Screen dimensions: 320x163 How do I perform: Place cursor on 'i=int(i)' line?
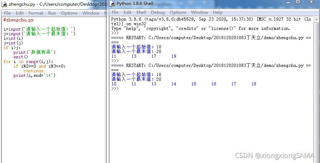pyautogui.click(x=13, y=38)
